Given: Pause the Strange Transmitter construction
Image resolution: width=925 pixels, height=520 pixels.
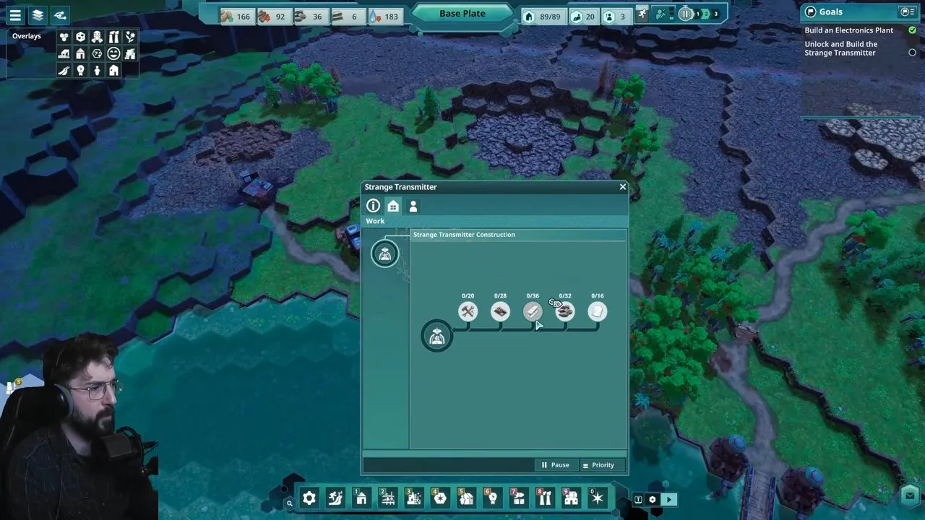Looking at the screenshot, I should tap(556, 465).
